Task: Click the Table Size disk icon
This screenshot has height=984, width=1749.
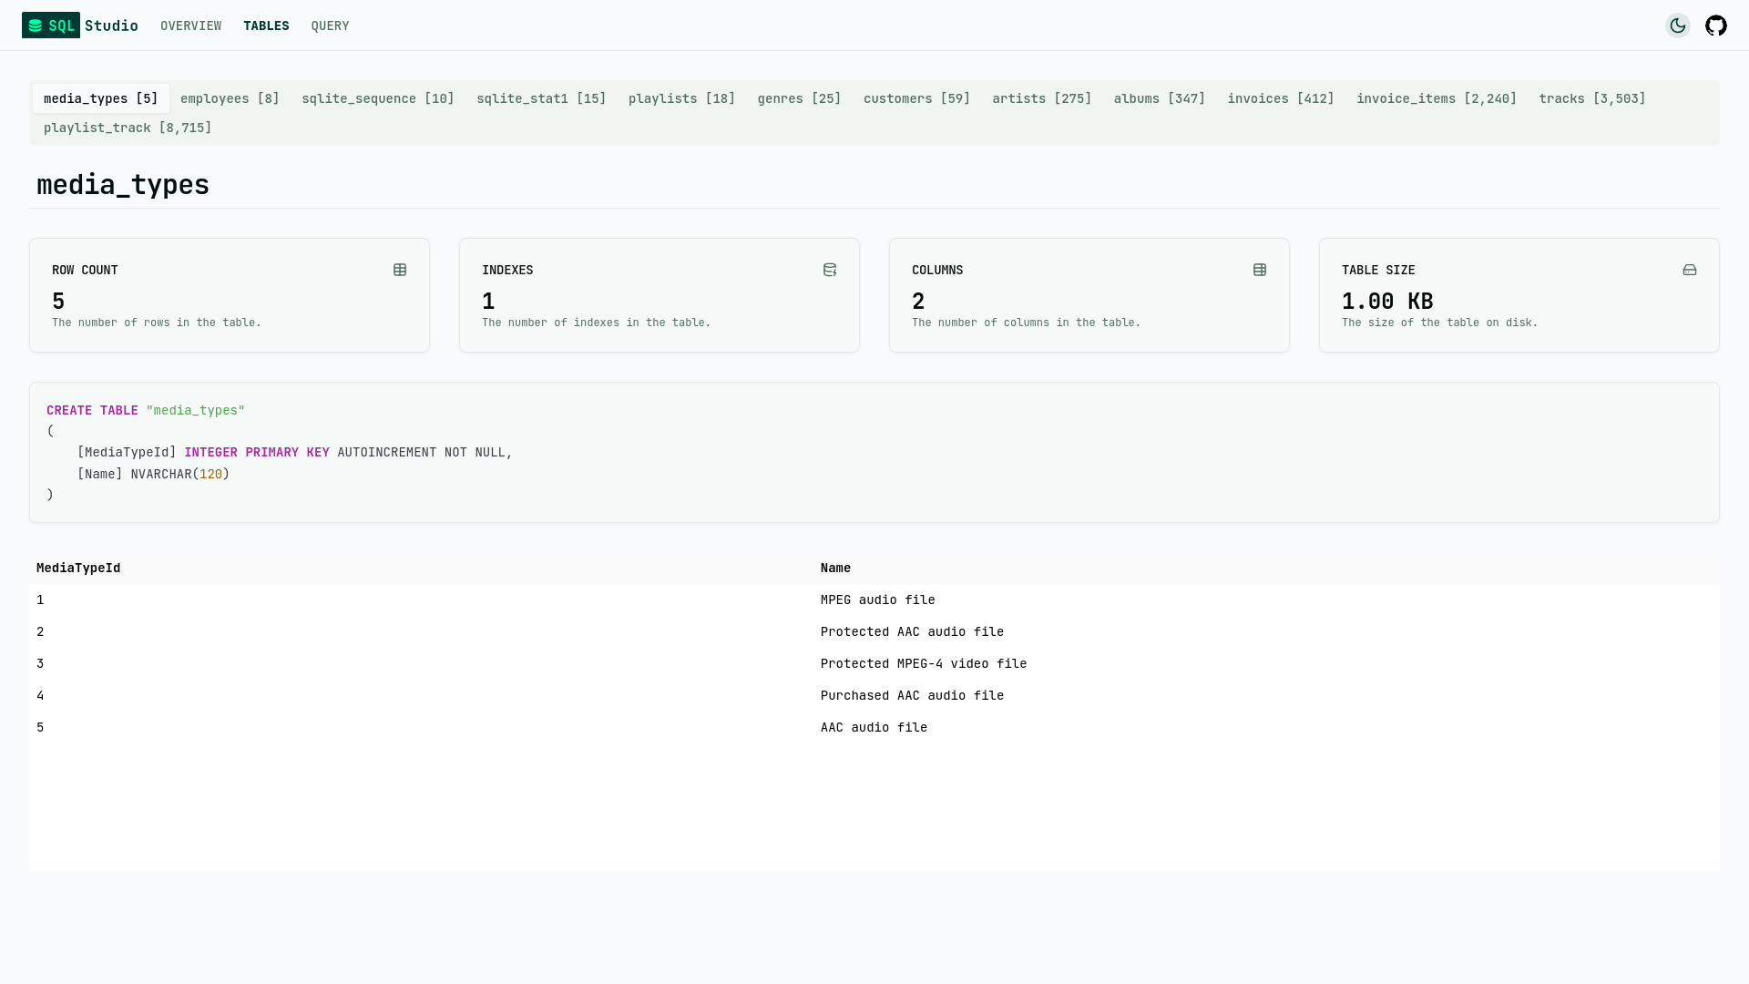Action: click(x=1690, y=270)
